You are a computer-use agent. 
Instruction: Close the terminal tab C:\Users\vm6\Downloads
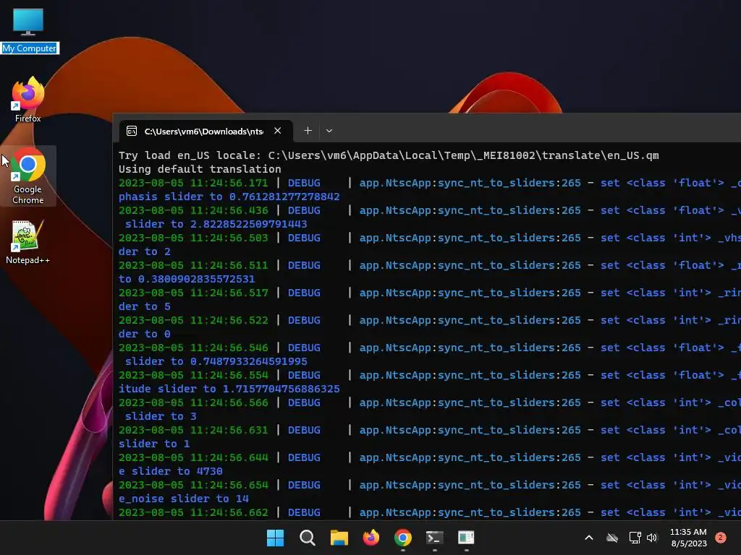pyautogui.click(x=277, y=131)
